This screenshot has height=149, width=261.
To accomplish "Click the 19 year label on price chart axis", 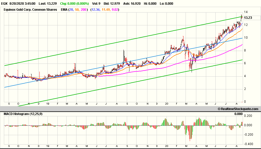I will pos(48,104).
